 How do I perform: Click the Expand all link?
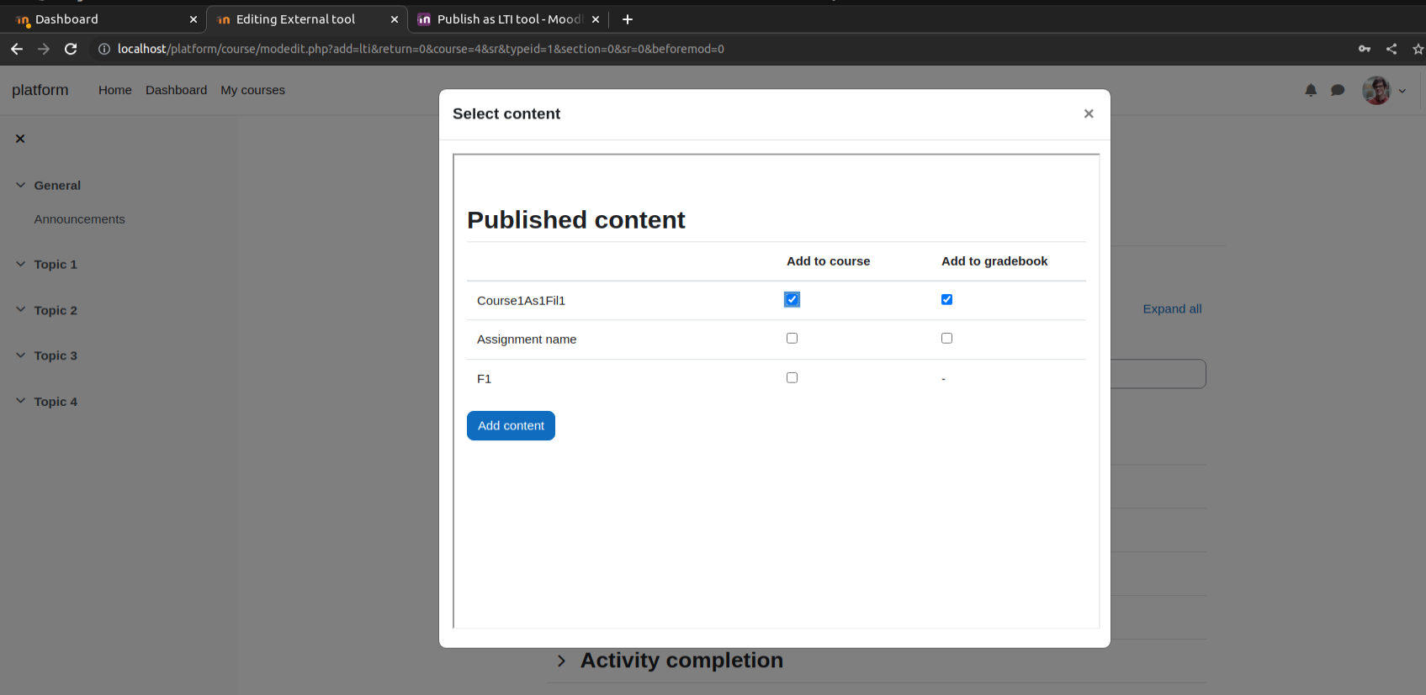click(x=1172, y=308)
